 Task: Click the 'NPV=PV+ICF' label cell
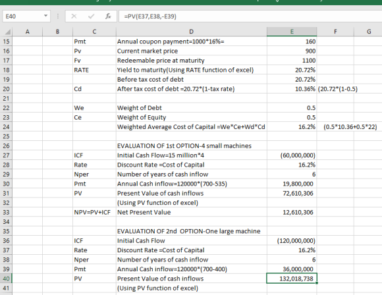pos(94,213)
